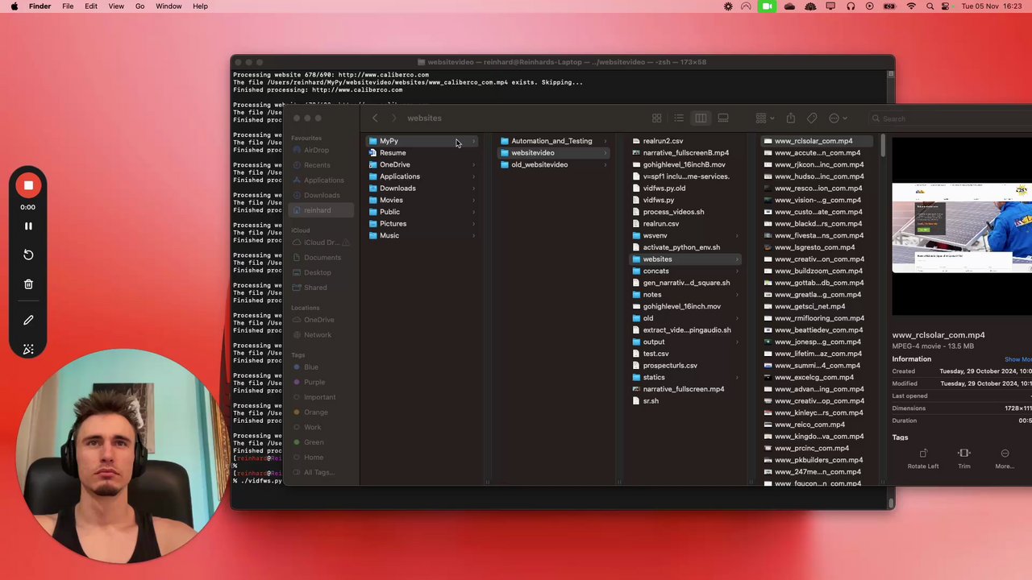
Task: Open the Finder group-by dropdown
Action: (x=764, y=118)
